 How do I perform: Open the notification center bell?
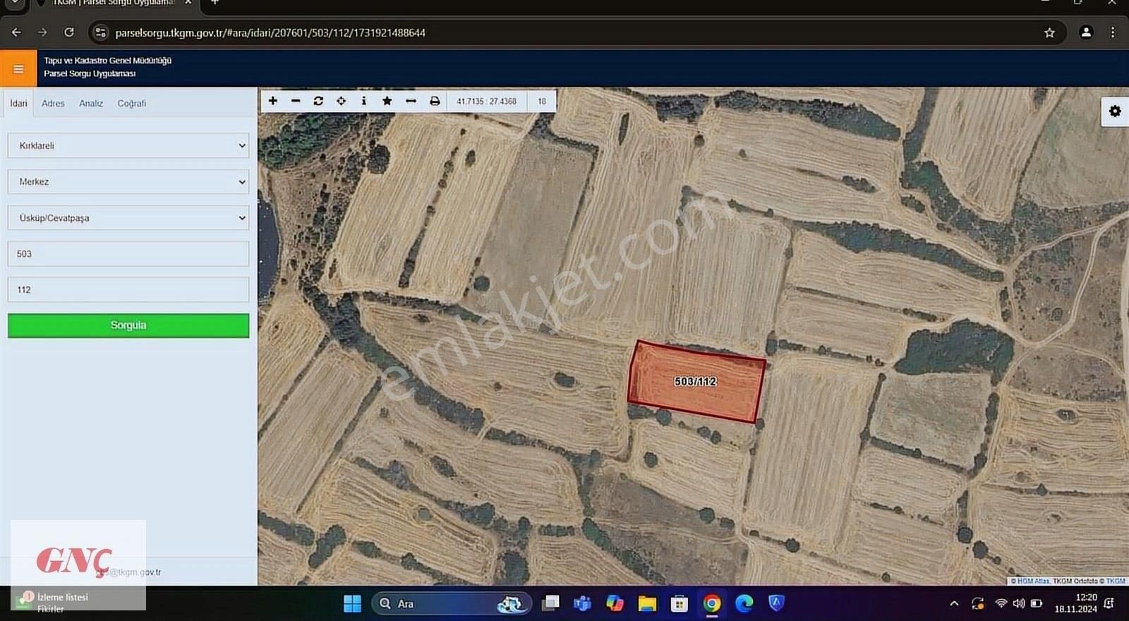[x=1109, y=603]
